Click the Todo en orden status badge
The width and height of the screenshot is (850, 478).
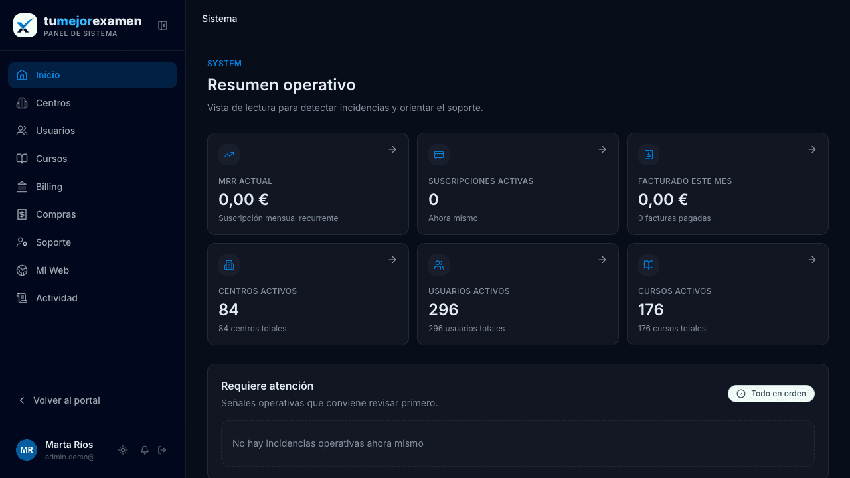pos(771,394)
